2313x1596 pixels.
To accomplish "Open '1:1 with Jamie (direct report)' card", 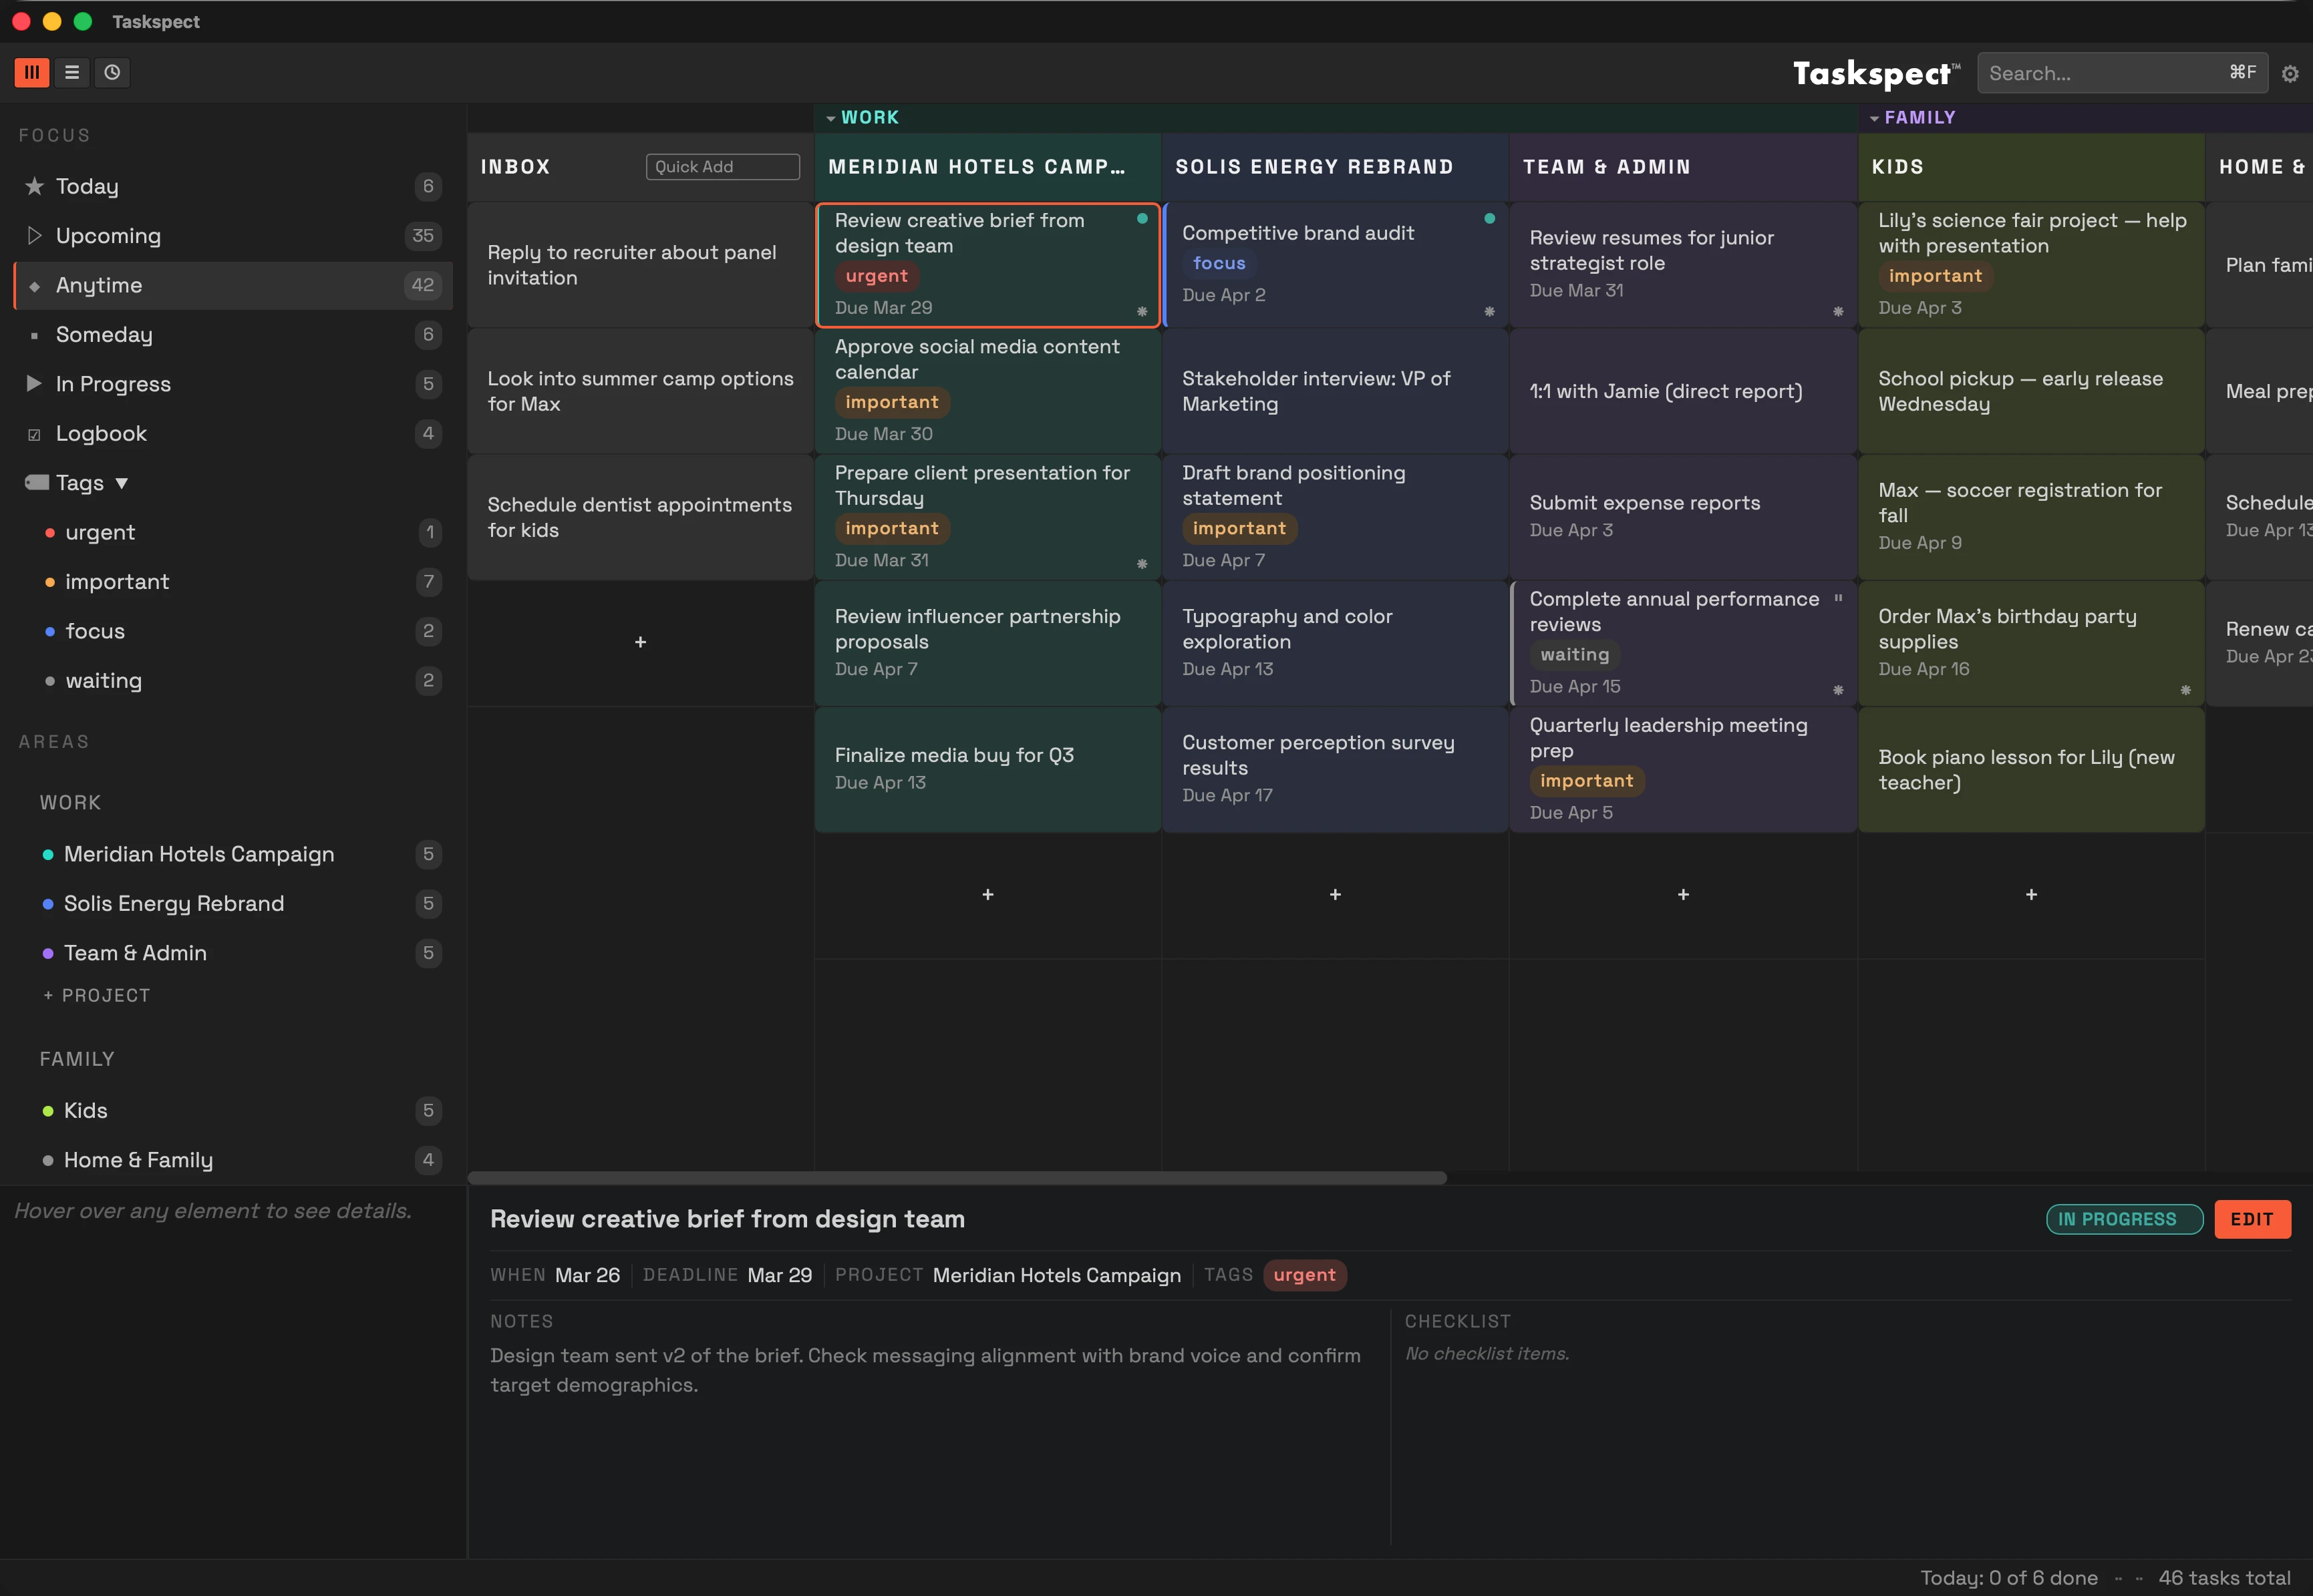I will (x=1683, y=391).
